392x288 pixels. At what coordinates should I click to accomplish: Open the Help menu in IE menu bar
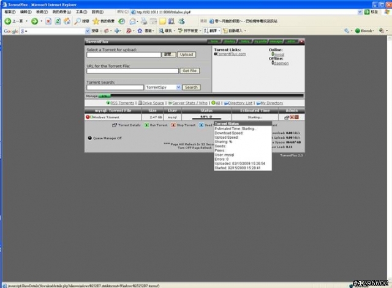[x=97, y=12]
